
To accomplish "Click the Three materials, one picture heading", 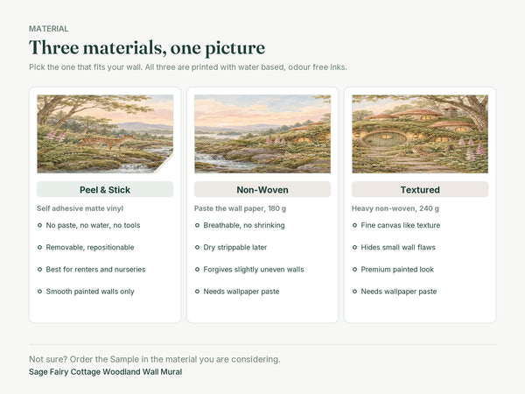I will click(147, 47).
